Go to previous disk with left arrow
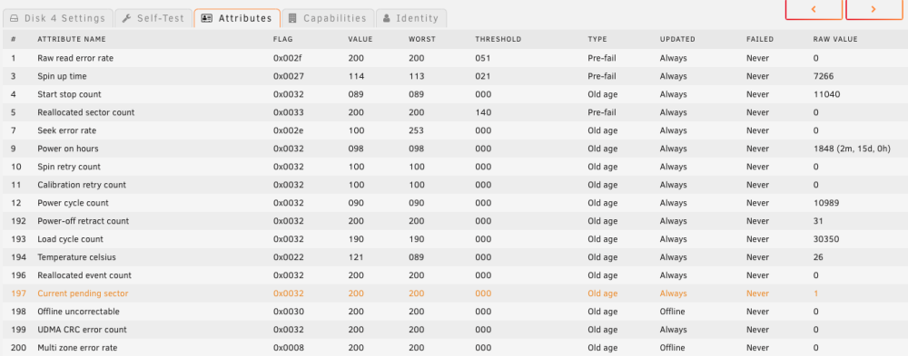908x356 pixels. (814, 9)
